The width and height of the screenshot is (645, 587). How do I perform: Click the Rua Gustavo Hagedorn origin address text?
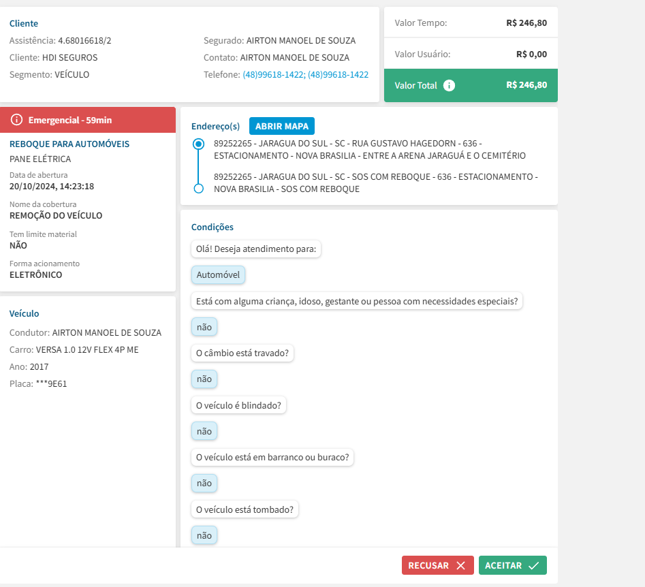point(369,150)
